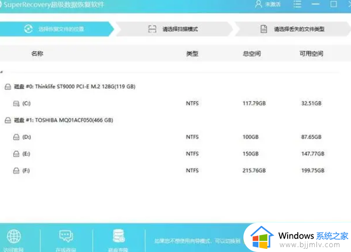Viewport: 351px width, 252px height.
Task: Open the online consultation chat icon
Action: click(x=66, y=236)
